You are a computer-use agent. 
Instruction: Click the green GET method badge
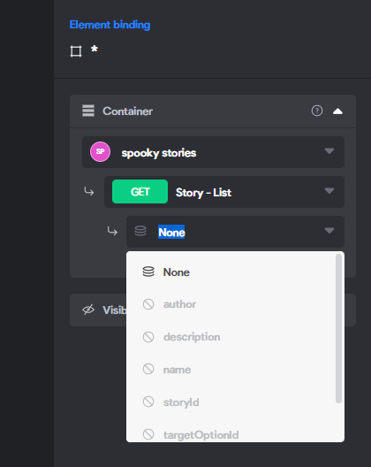coord(140,192)
